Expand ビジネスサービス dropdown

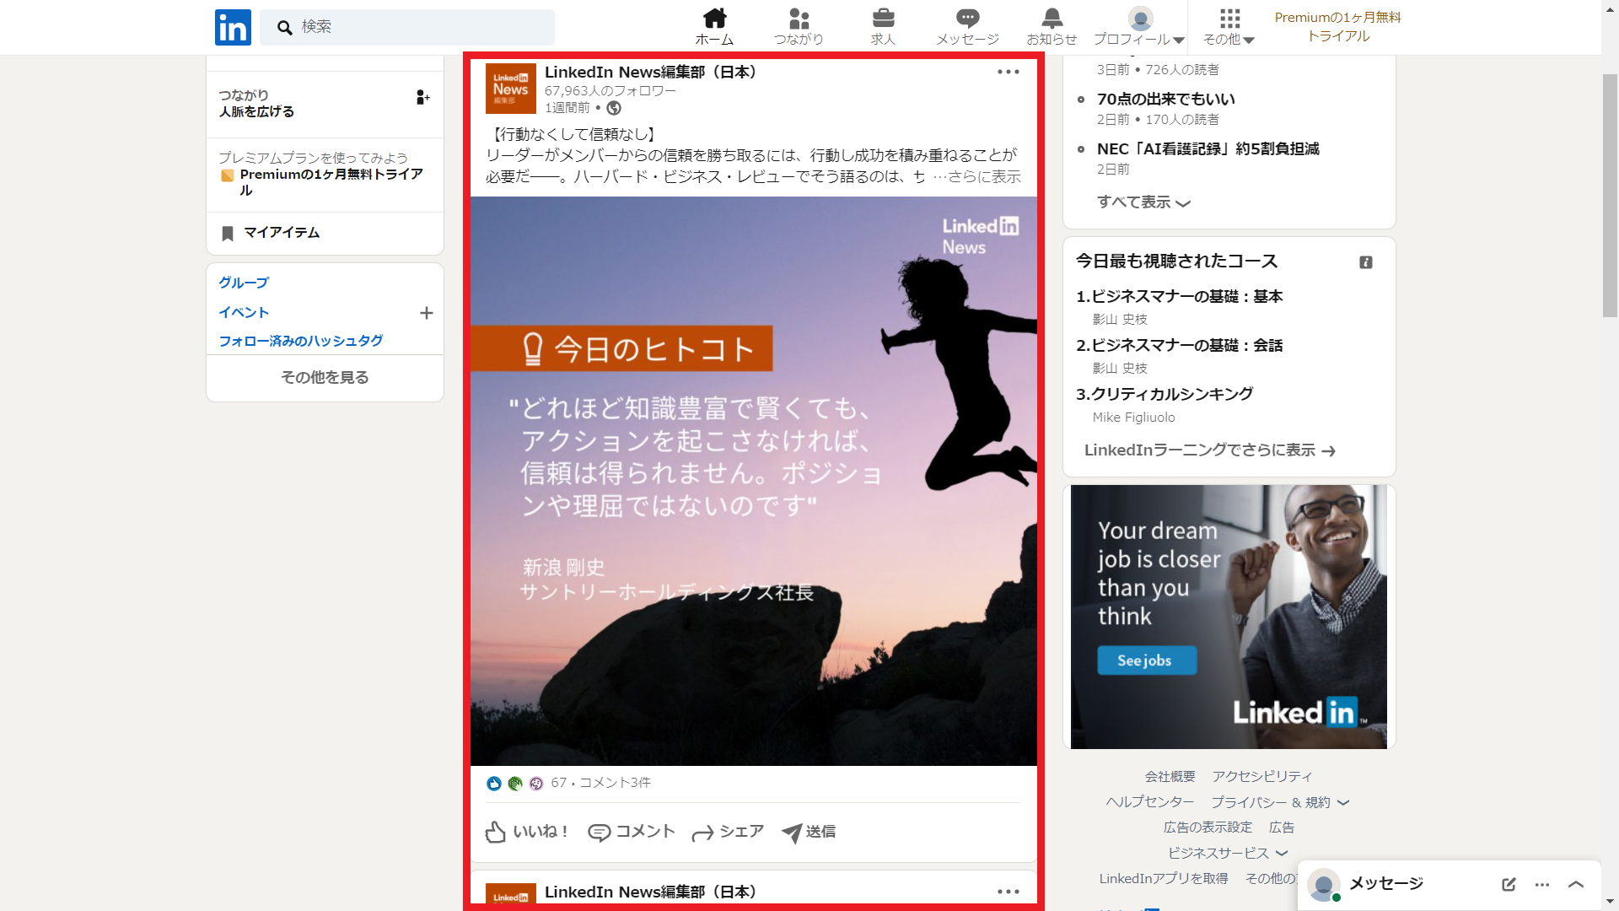click(1227, 854)
